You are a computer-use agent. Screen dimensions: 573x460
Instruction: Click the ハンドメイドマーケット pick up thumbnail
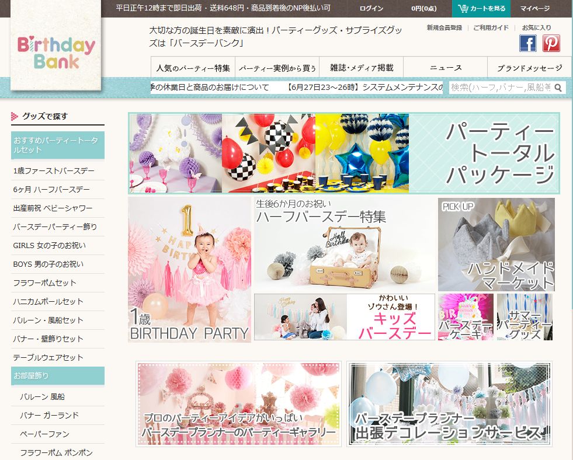[x=496, y=244]
